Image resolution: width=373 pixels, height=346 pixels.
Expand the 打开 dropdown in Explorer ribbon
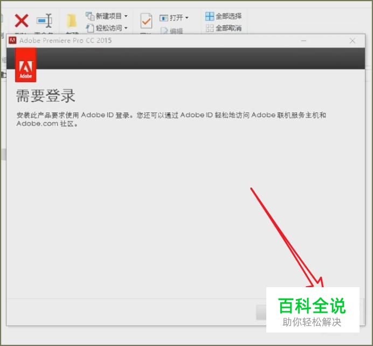tap(174, 18)
